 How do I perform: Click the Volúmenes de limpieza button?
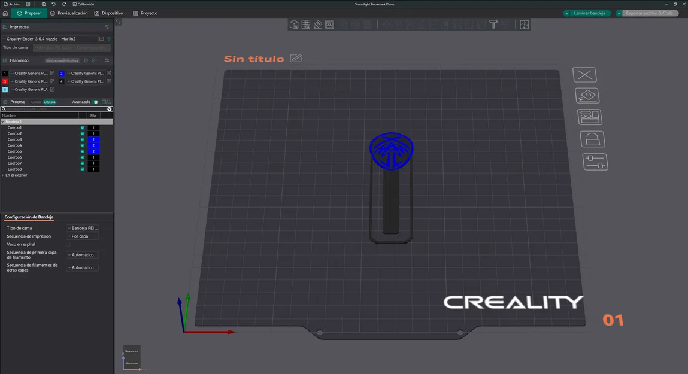62,60
